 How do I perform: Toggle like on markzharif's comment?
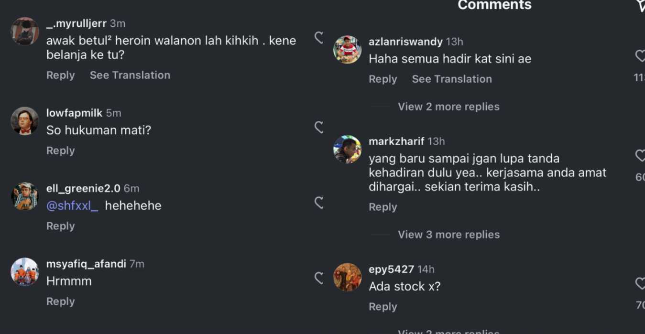(x=640, y=155)
